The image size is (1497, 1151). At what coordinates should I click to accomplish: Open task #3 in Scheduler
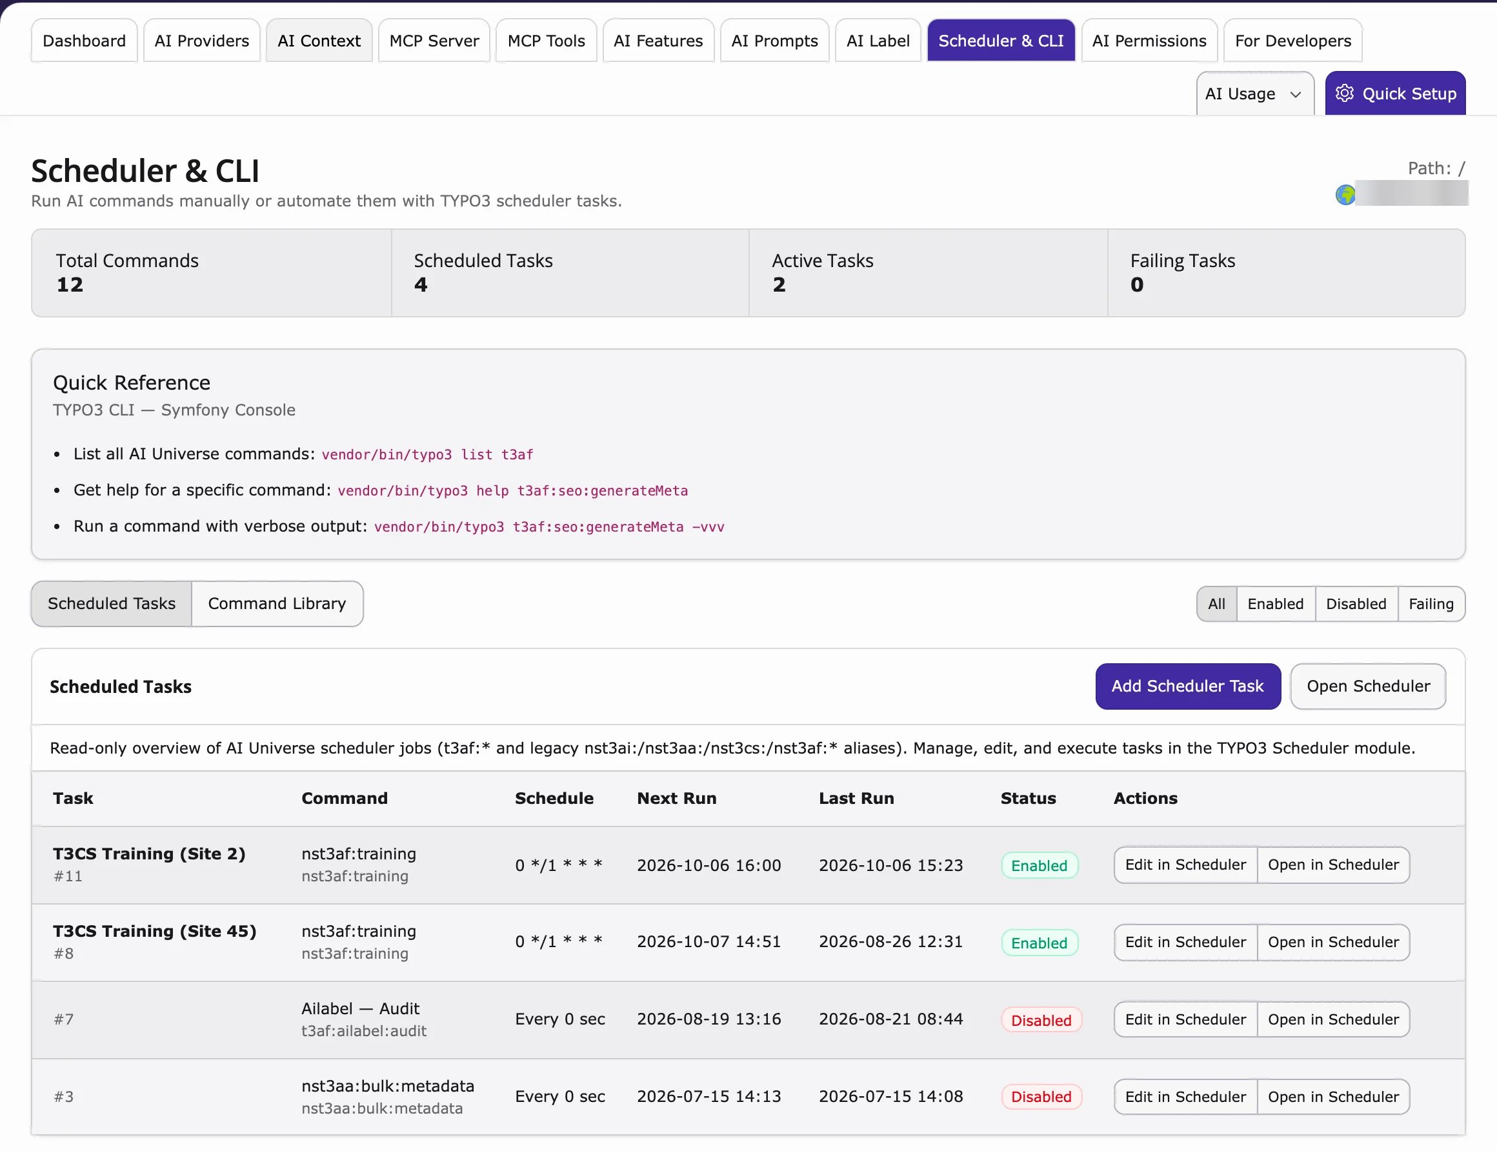coord(1332,1097)
